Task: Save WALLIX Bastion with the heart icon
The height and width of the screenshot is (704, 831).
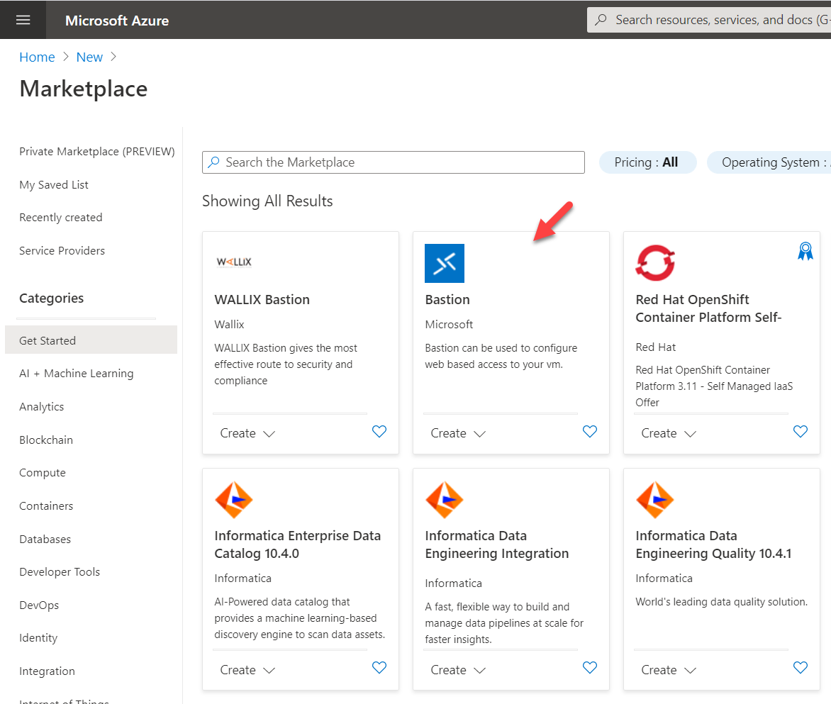Action: tap(379, 432)
